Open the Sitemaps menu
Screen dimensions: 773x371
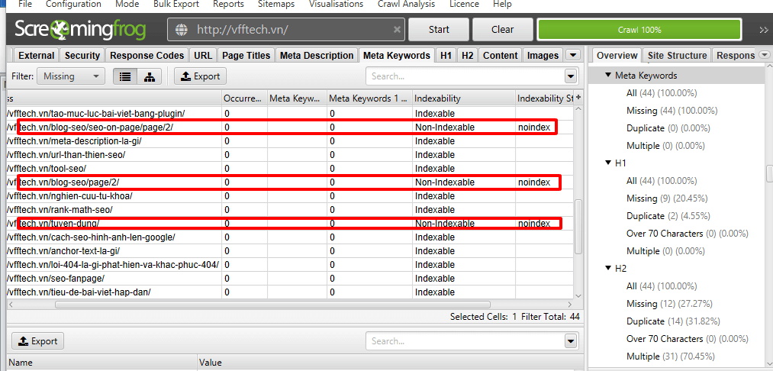(276, 5)
